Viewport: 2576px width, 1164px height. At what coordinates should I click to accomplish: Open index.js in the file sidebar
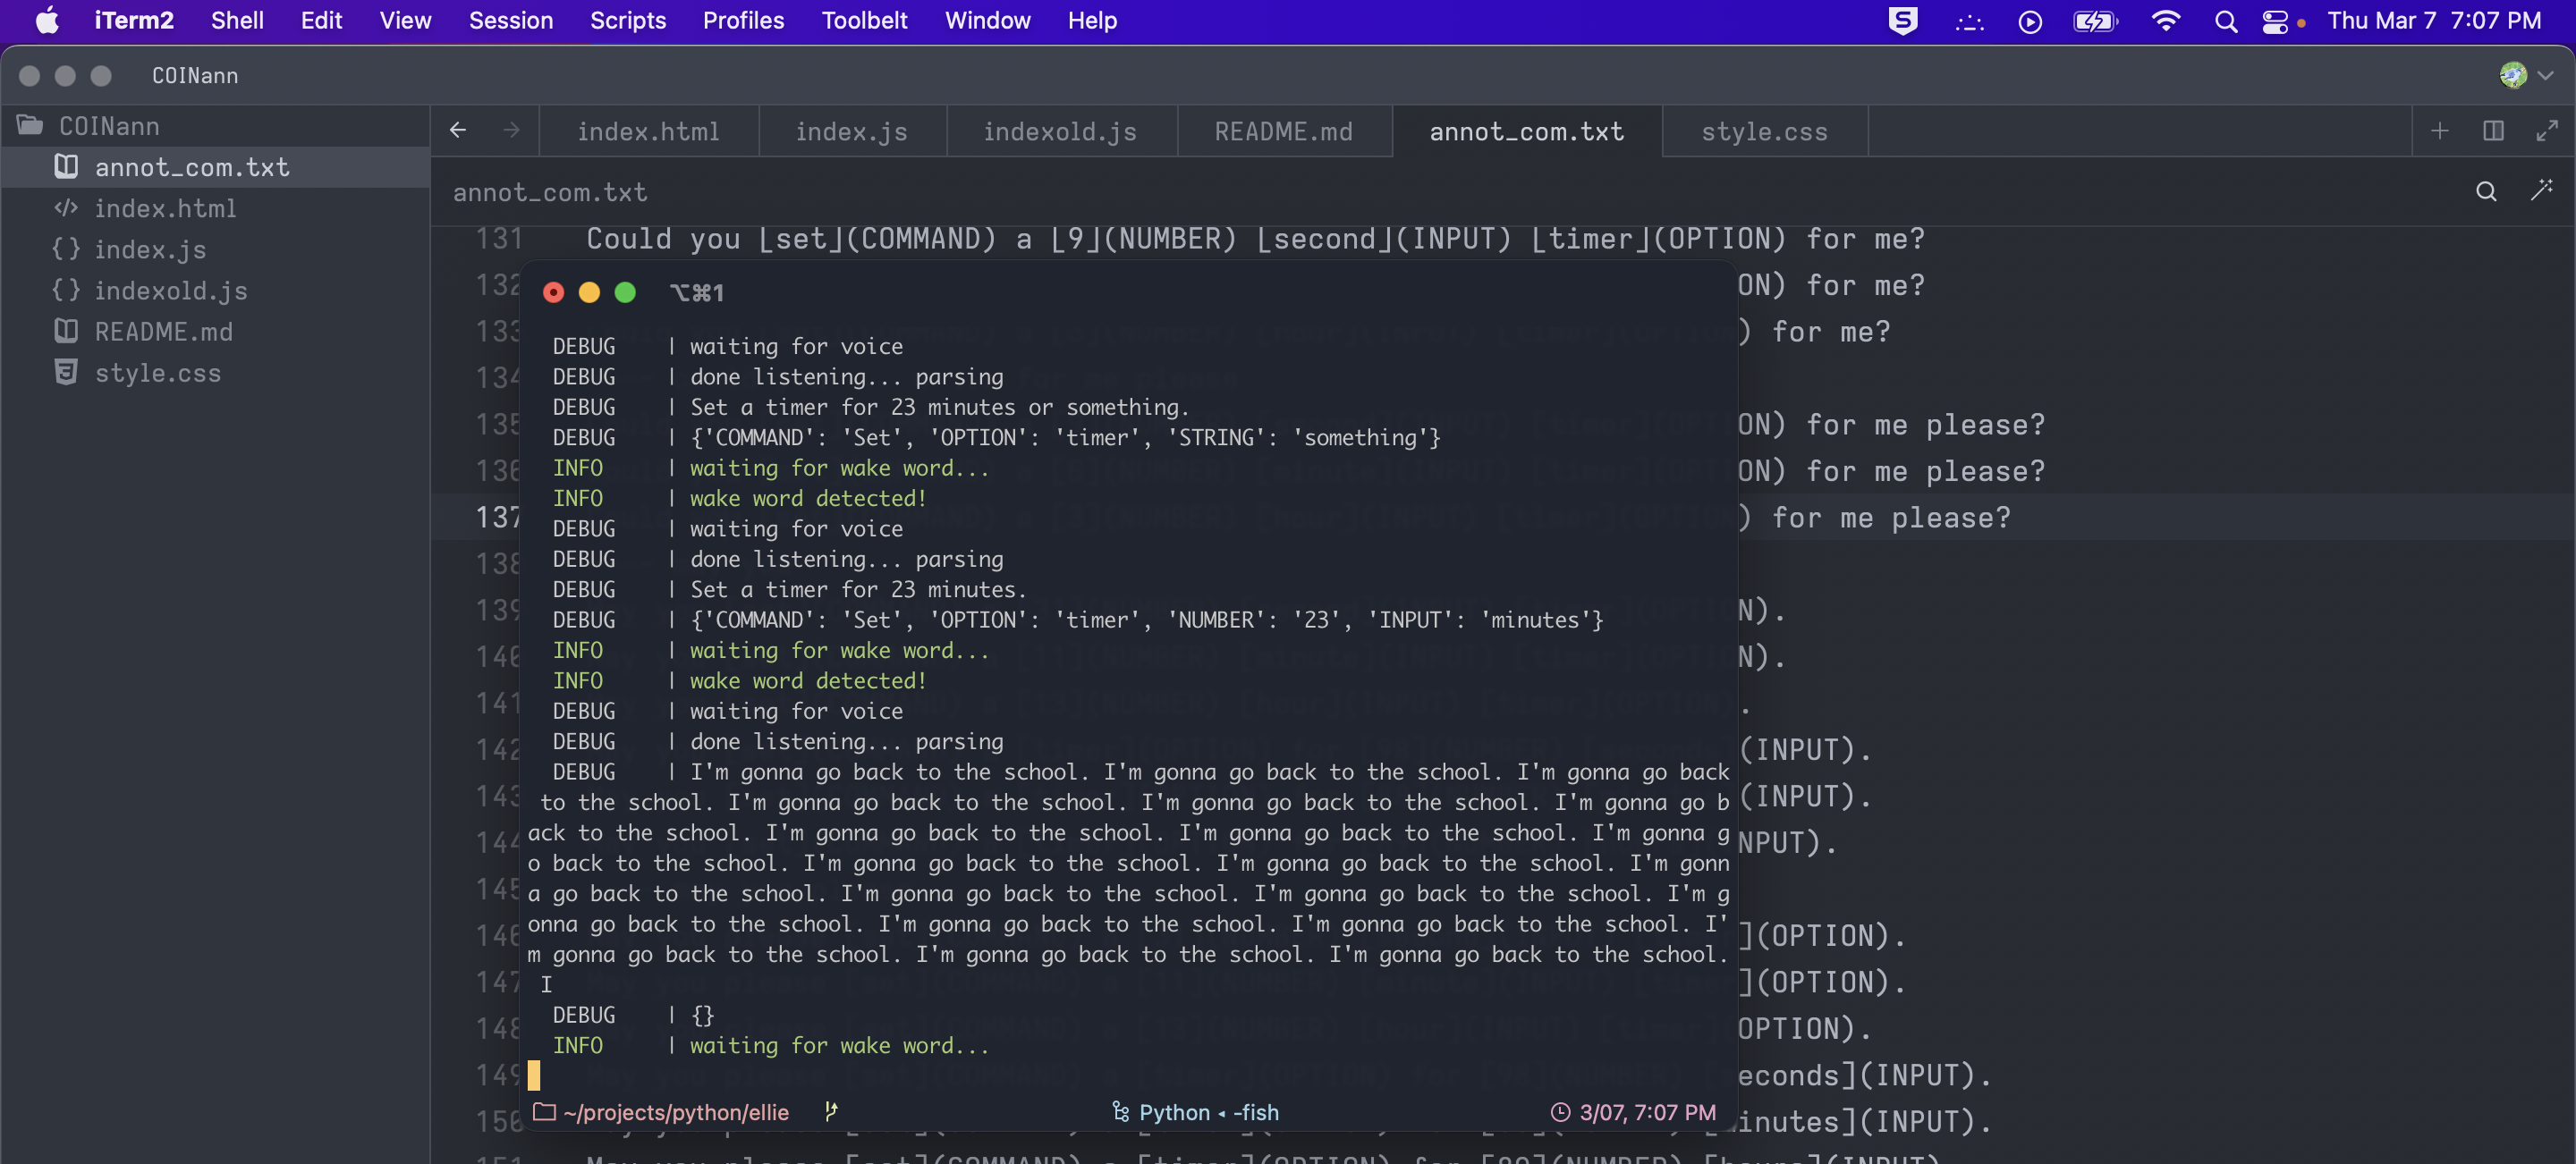pyautogui.click(x=150, y=249)
